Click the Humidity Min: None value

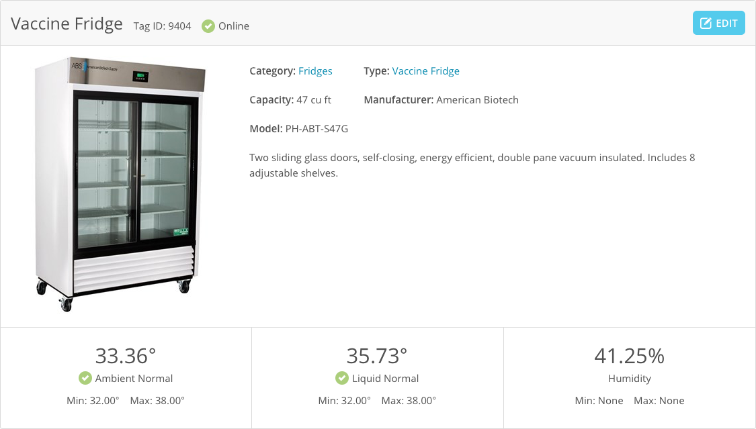tap(599, 401)
